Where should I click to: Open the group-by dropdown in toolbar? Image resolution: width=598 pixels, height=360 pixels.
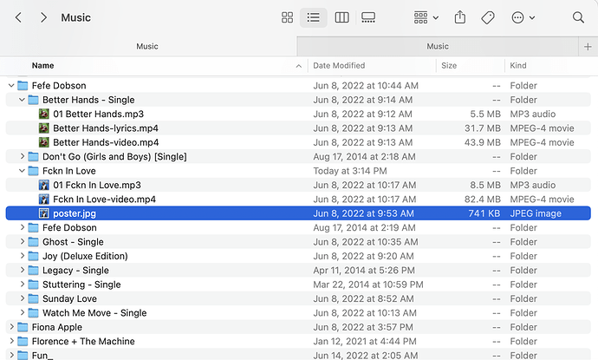426,17
